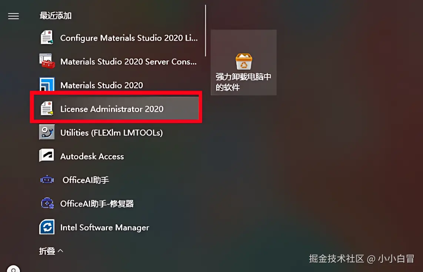Click the app list vertical scrollbar
This screenshot has width=423, height=272.
pos(206,30)
